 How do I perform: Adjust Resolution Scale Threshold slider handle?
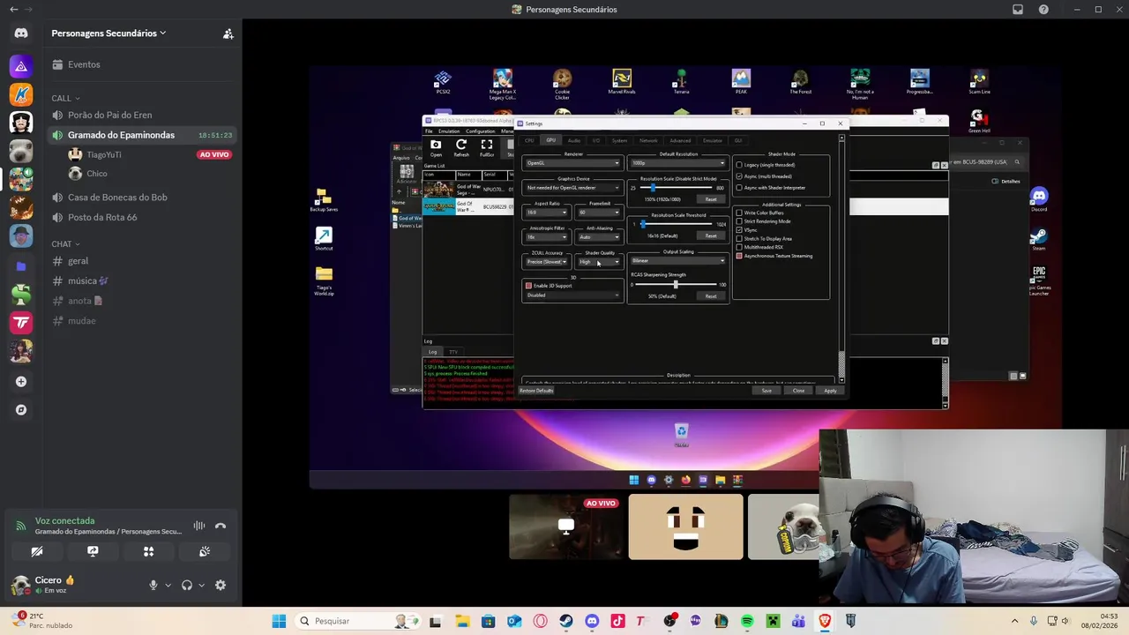643,224
